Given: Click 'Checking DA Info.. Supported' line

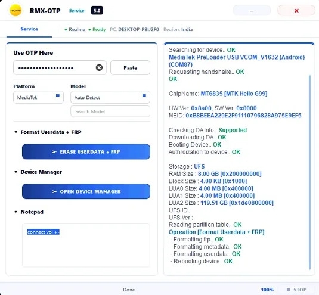Looking at the screenshot, I should click(x=207, y=130).
